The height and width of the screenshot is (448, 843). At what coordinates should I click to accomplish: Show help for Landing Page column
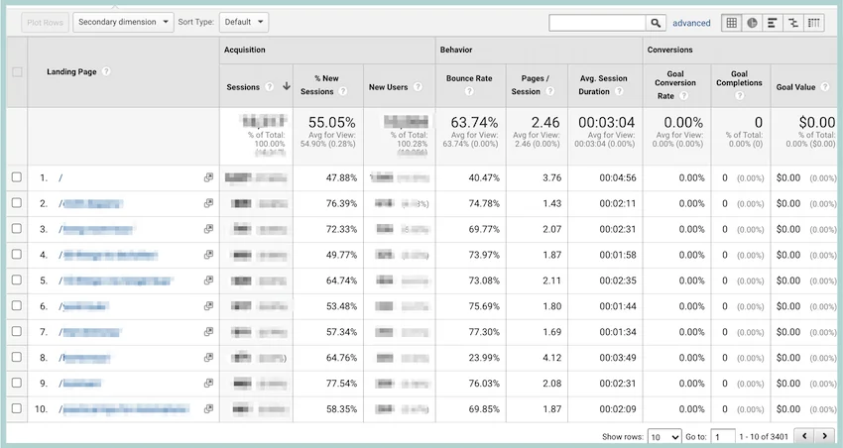coord(106,71)
